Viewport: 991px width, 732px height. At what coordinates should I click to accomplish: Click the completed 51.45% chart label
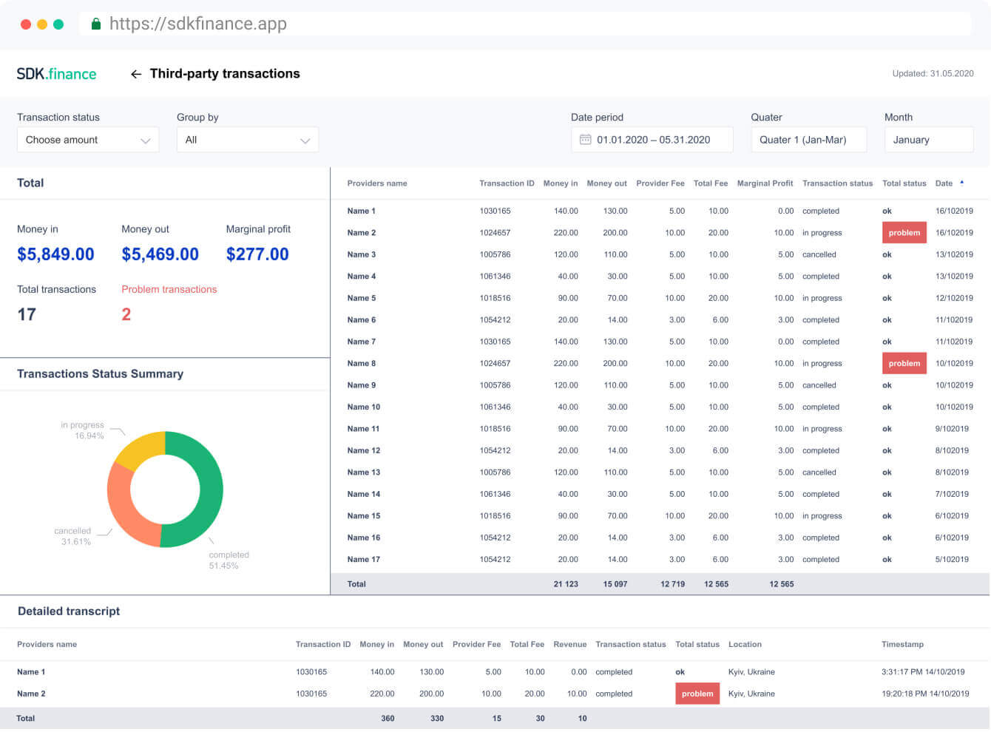[x=229, y=560]
